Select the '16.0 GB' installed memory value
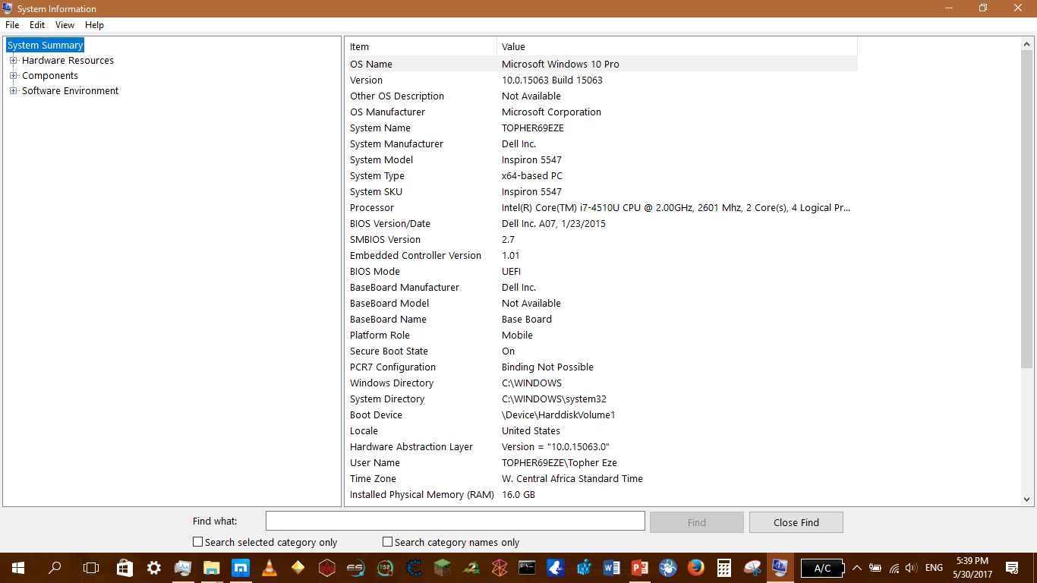The image size is (1037, 583). coord(518,495)
